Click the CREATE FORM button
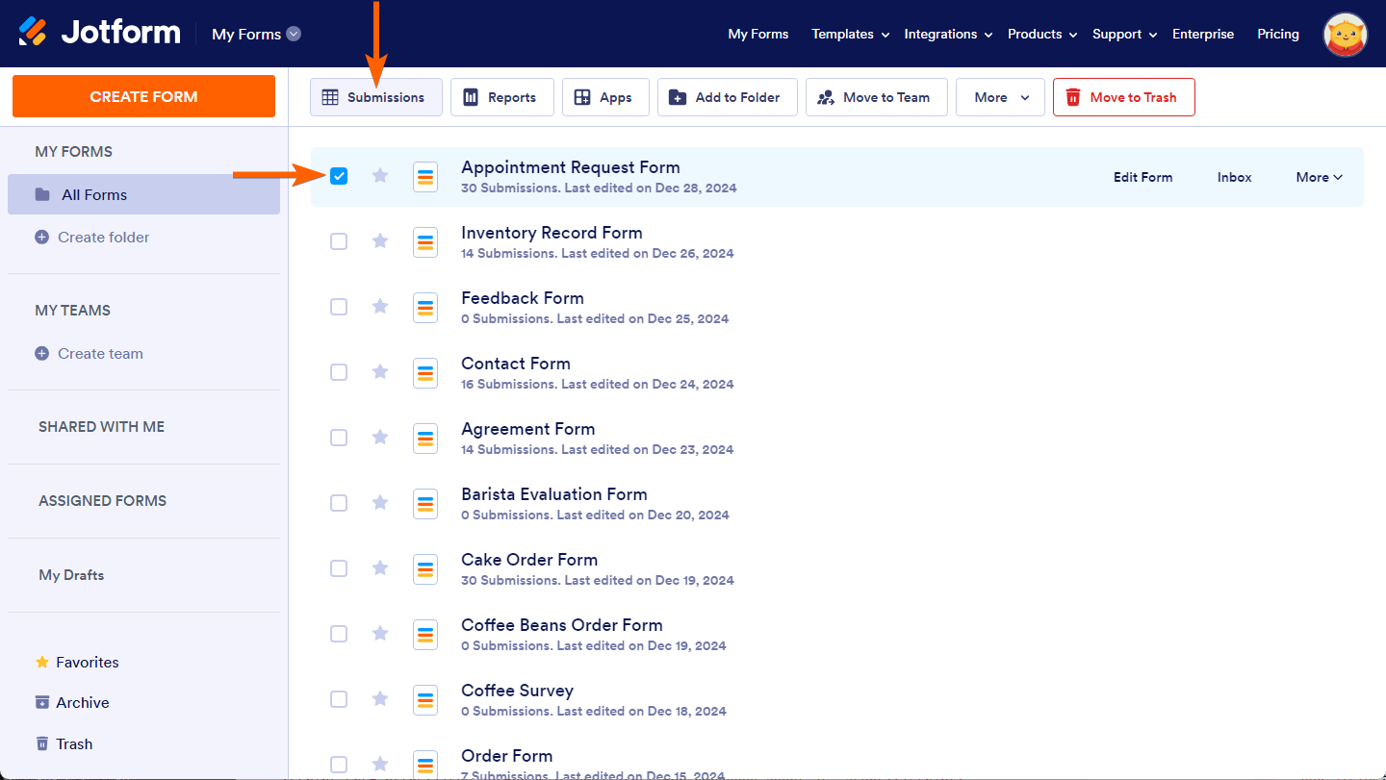The width and height of the screenshot is (1386, 780). pos(143,96)
